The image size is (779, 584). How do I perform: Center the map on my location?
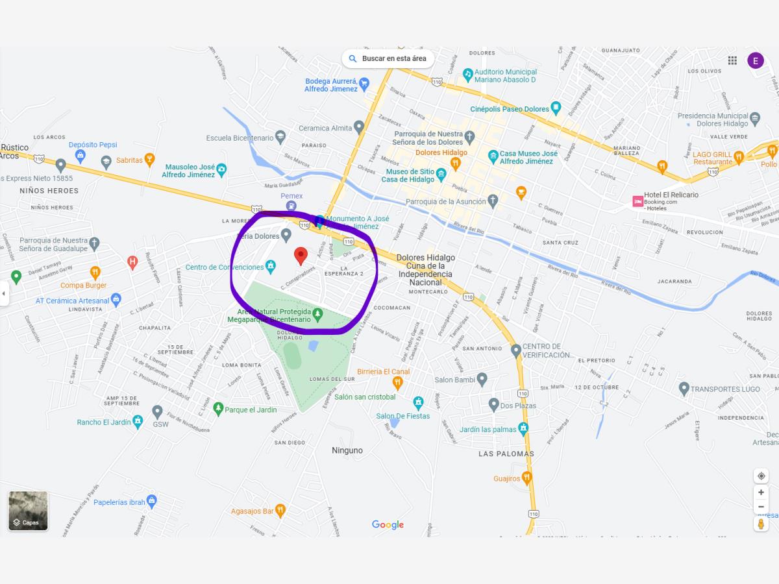click(x=761, y=476)
